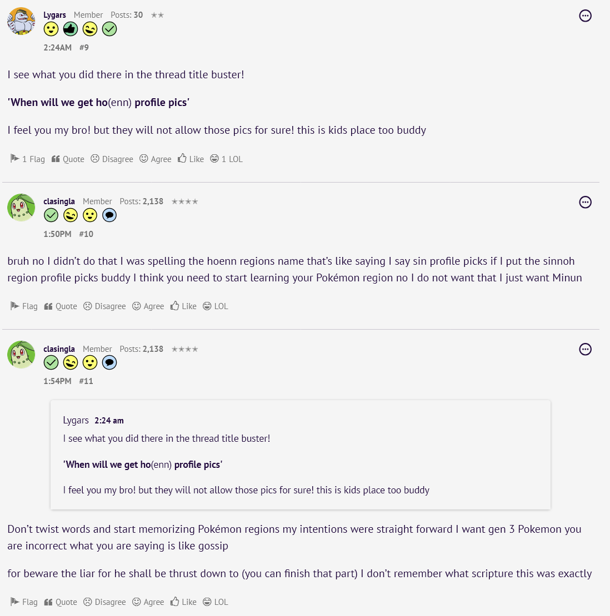Disagree with Lygars' post #9
Image resolution: width=610 pixels, height=616 pixels.
tap(112, 159)
